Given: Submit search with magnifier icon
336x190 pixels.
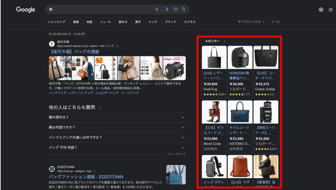Looking at the screenshot, I should (x=184, y=10).
